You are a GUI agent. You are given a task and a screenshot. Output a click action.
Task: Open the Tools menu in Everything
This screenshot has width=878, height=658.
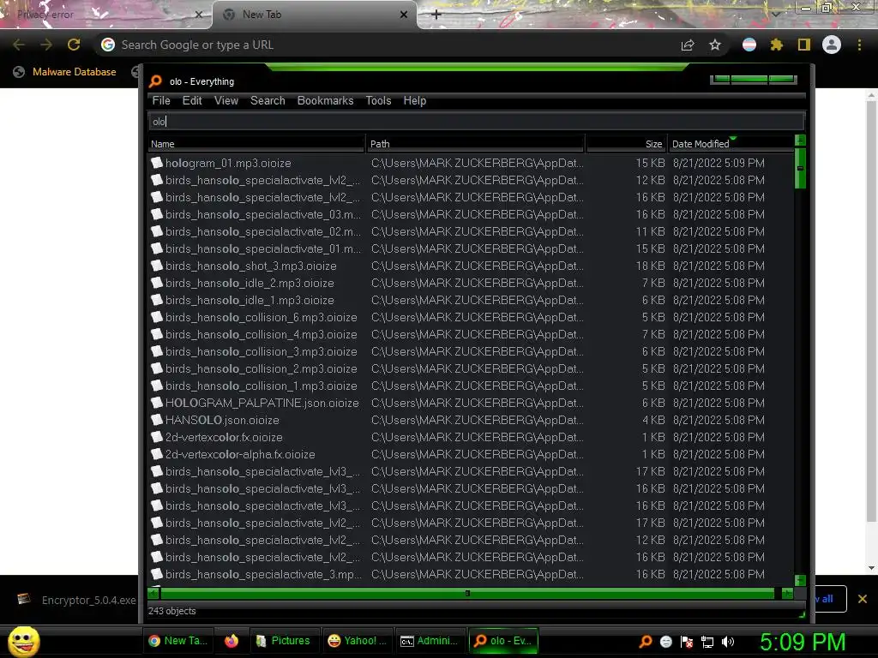pyautogui.click(x=378, y=101)
